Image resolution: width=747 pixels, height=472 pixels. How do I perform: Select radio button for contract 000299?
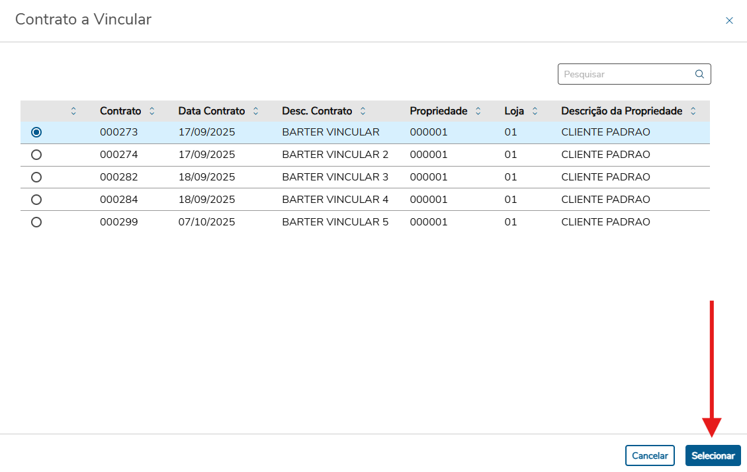click(x=36, y=221)
